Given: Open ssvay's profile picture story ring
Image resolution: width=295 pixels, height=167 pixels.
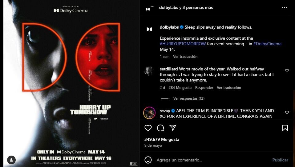Looking at the screenshot, I should coord(149,113).
